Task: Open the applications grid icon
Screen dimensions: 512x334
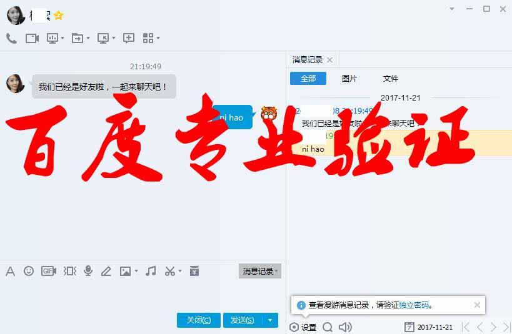Action: (x=148, y=38)
